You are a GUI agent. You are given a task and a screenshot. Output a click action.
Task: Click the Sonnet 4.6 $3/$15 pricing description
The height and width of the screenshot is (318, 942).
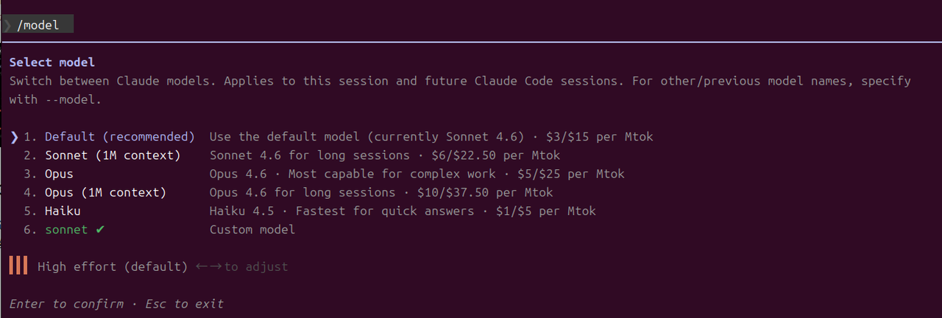[x=431, y=137]
